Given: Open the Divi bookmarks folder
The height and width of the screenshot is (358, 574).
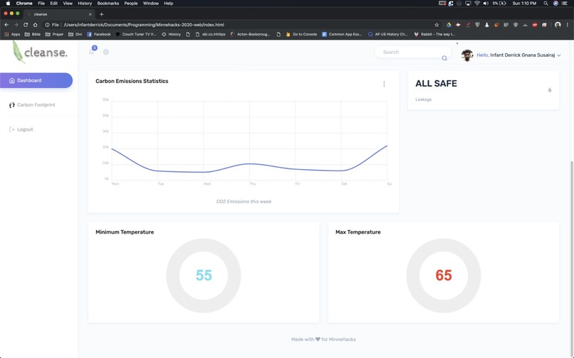Looking at the screenshot, I should tap(75, 34).
